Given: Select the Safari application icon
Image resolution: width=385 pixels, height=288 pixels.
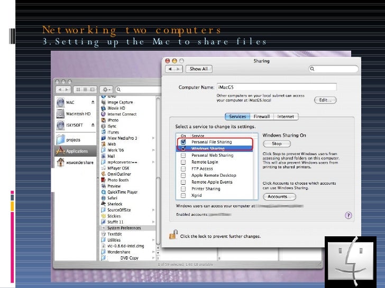Looking at the screenshot, I should point(104,198).
